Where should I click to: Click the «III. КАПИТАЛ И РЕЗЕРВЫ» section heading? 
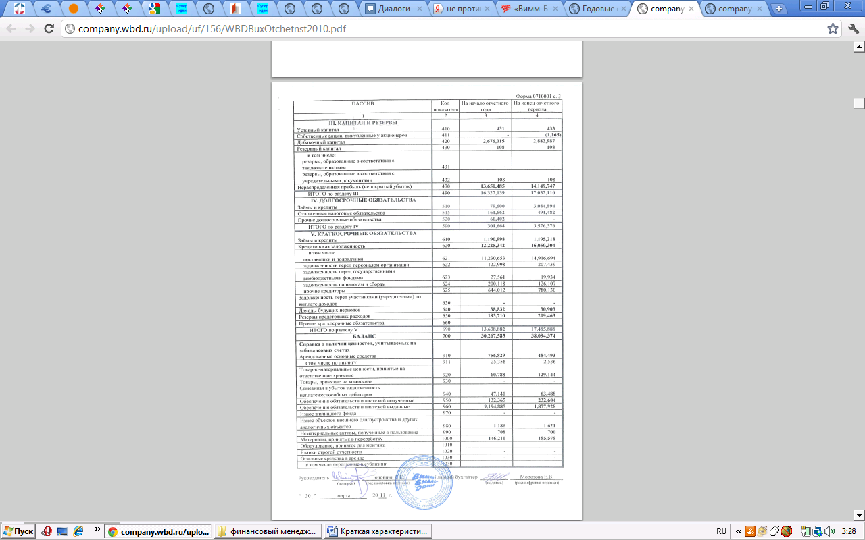pos(362,123)
